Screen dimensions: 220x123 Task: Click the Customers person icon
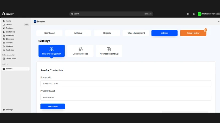tap(4, 32)
